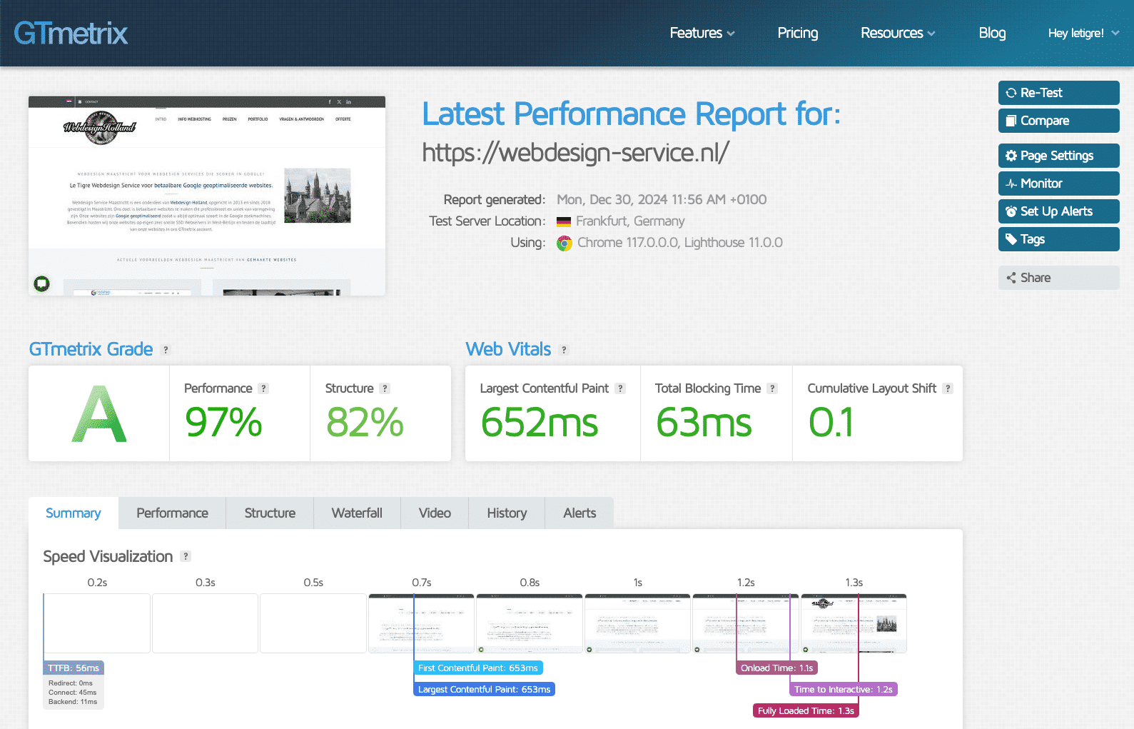Click the Share button
The image size is (1134, 729).
pos(1058,278)
